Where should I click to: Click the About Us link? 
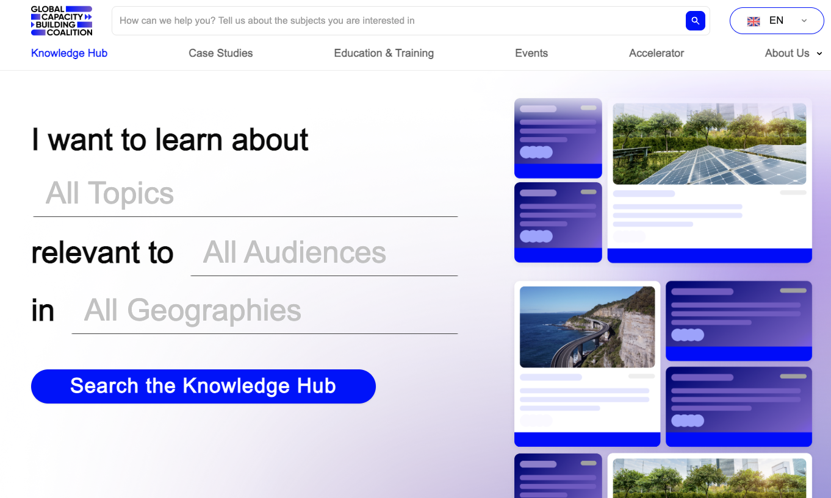[786, 53]
